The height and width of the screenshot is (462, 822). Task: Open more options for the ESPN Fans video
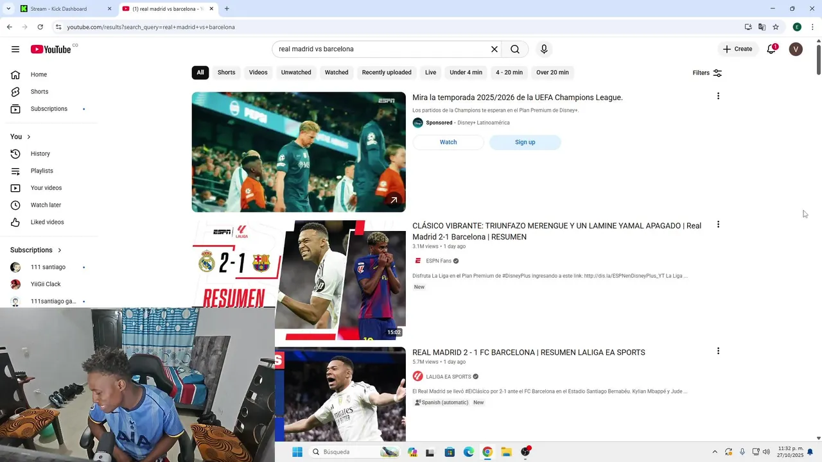pos(718,225)
